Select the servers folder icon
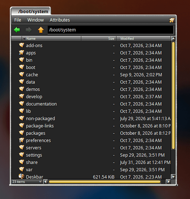 pyautogui.click(x=22, y=147)
